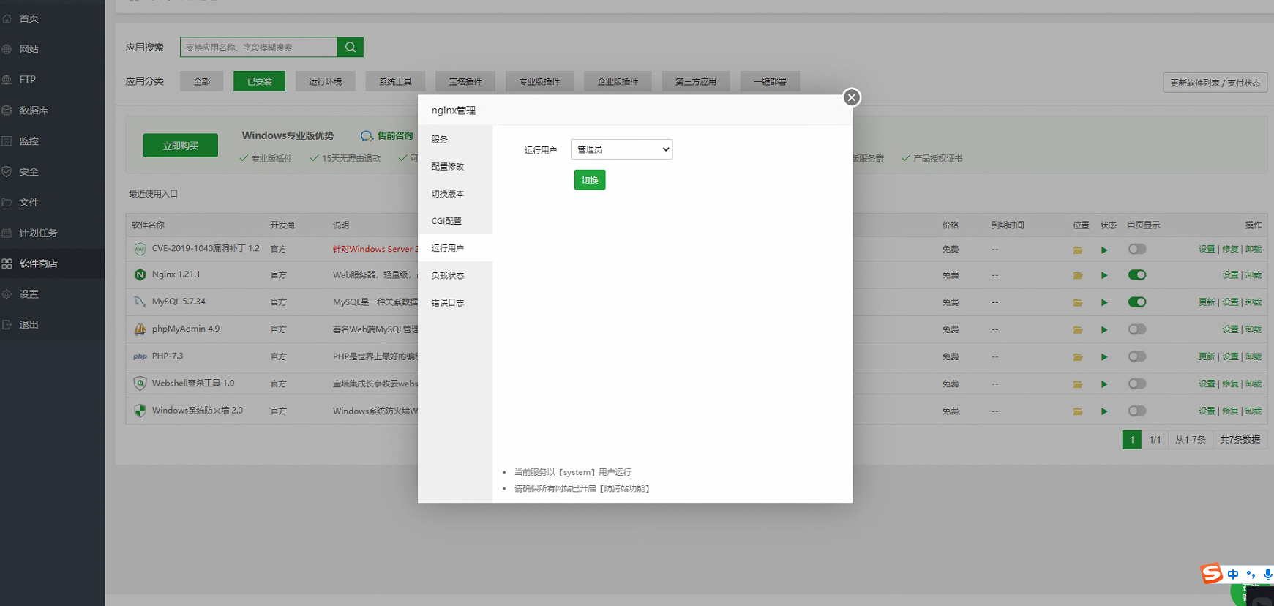This screenshot has width=1274, height=606.
Task: Open 数据库 in sidebar
Action: (x=53, y=111)
